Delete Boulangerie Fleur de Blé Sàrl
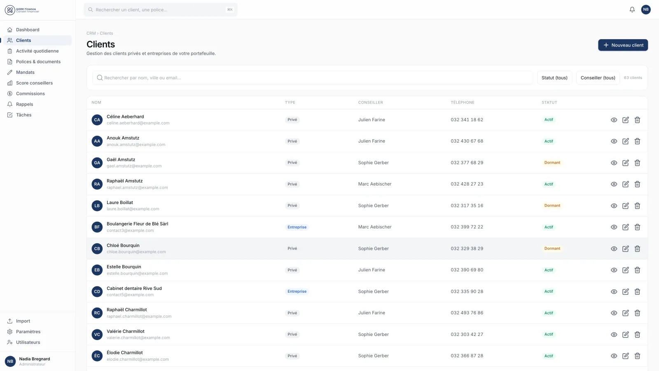This screenshot has width=659, height=371. (x=637, y=227)
